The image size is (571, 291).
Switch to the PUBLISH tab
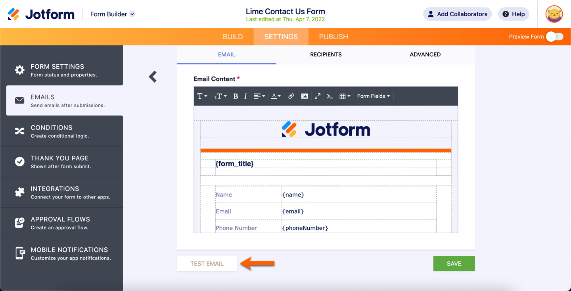(x=333, y=37)
